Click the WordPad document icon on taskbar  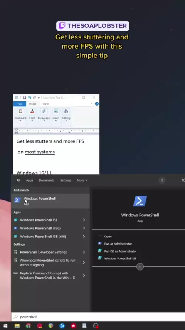(84, 326)
